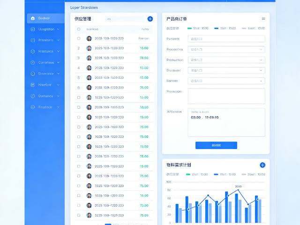
Task: Check the 2023-100-1020-220 row checkbox
Action: [79, 127]
